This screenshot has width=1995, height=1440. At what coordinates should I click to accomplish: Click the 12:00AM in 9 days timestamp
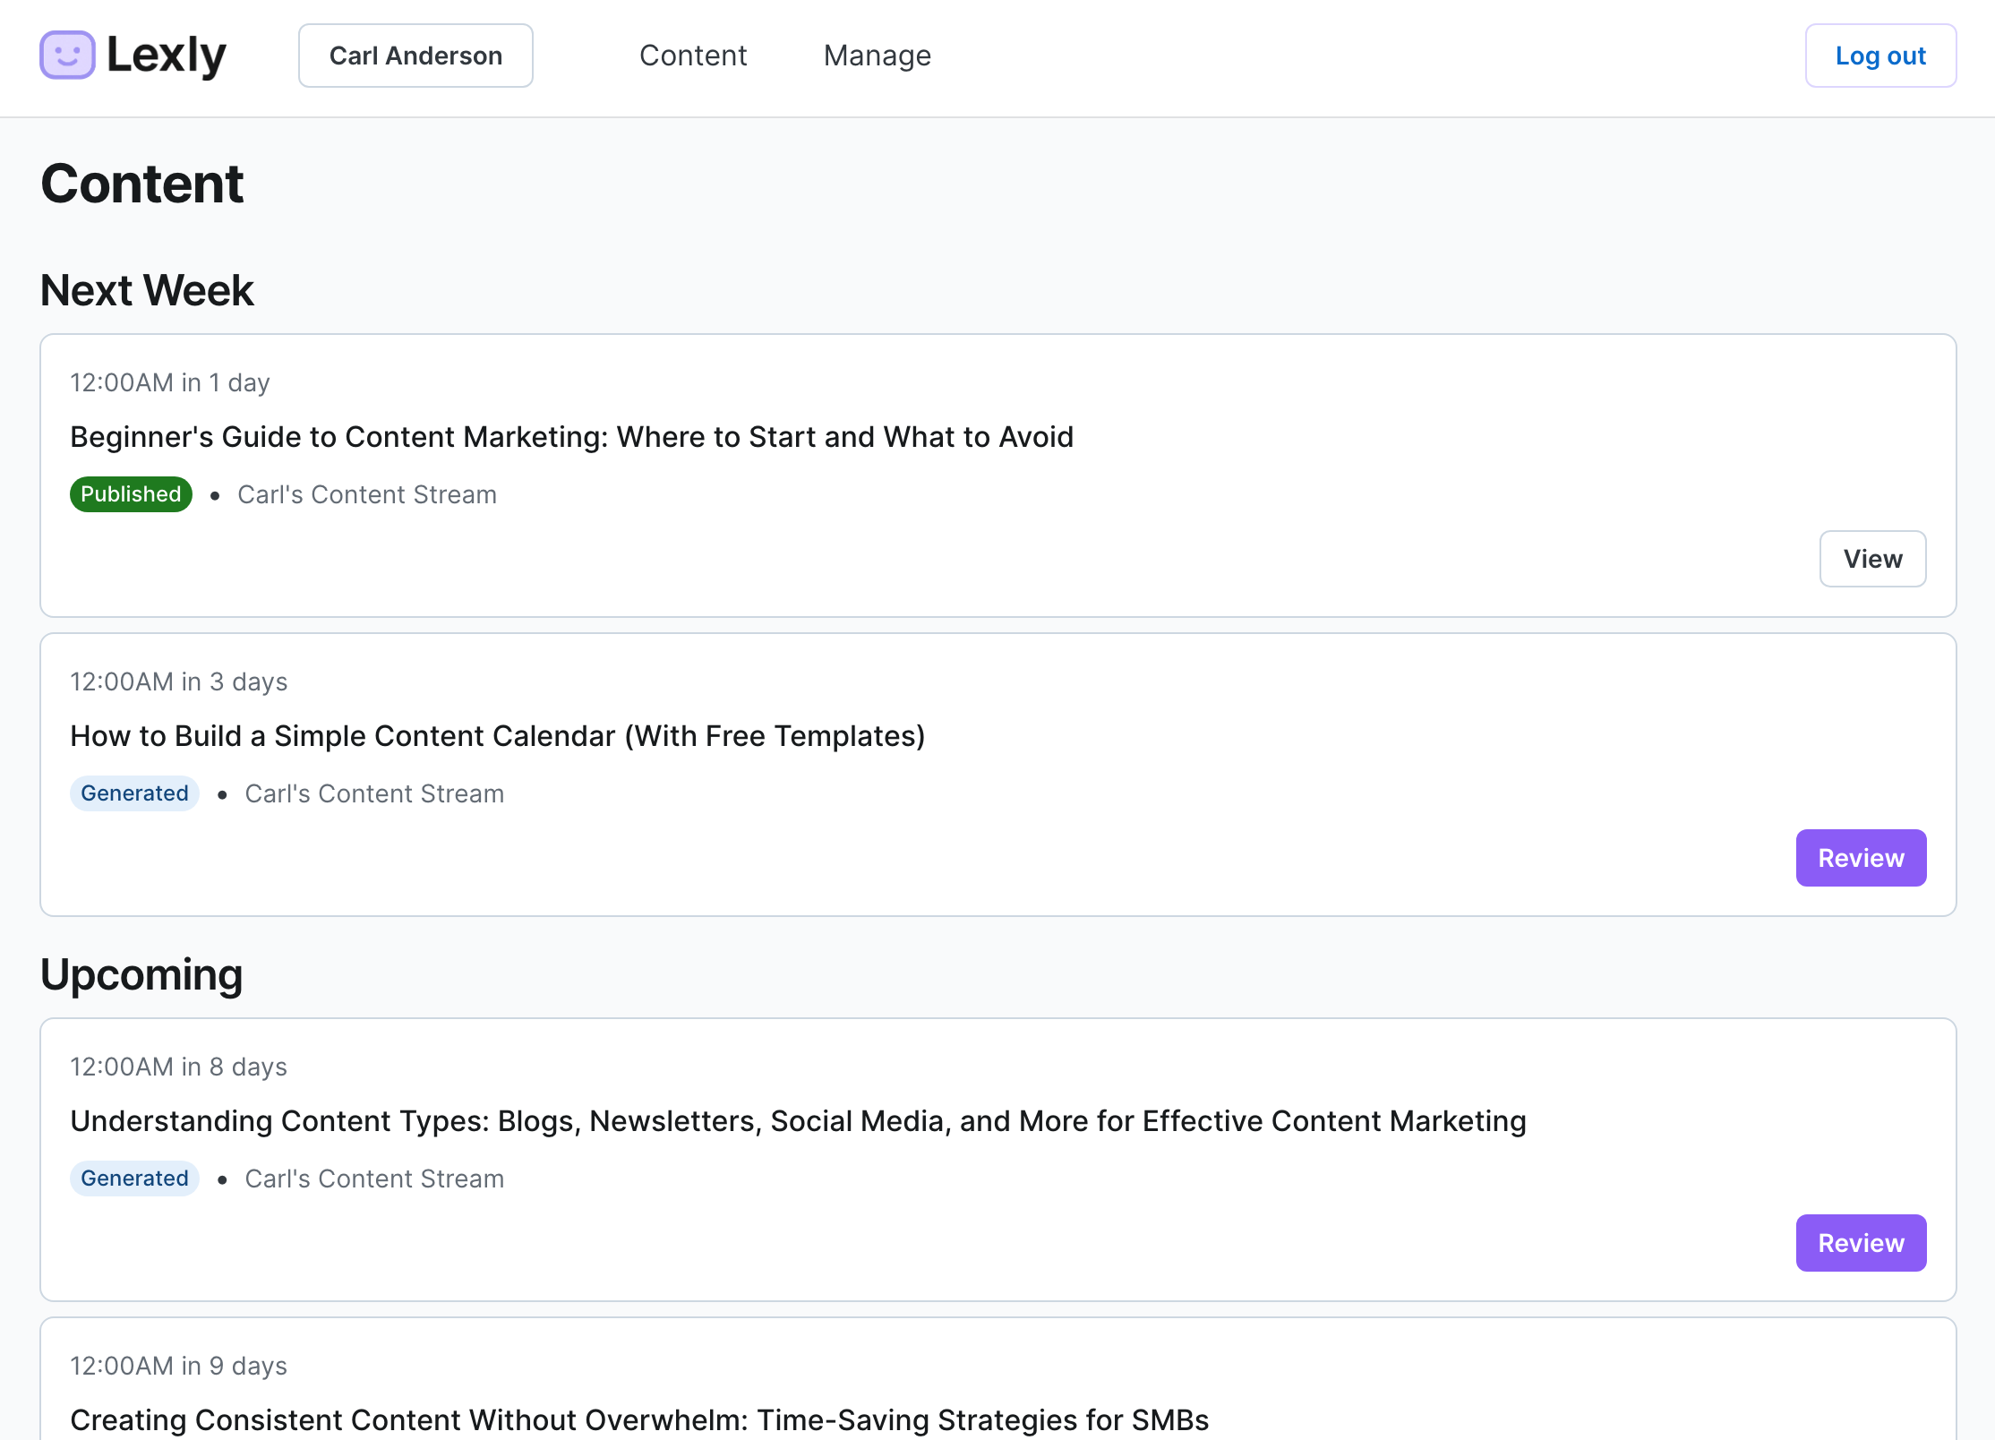point(178,1366)
